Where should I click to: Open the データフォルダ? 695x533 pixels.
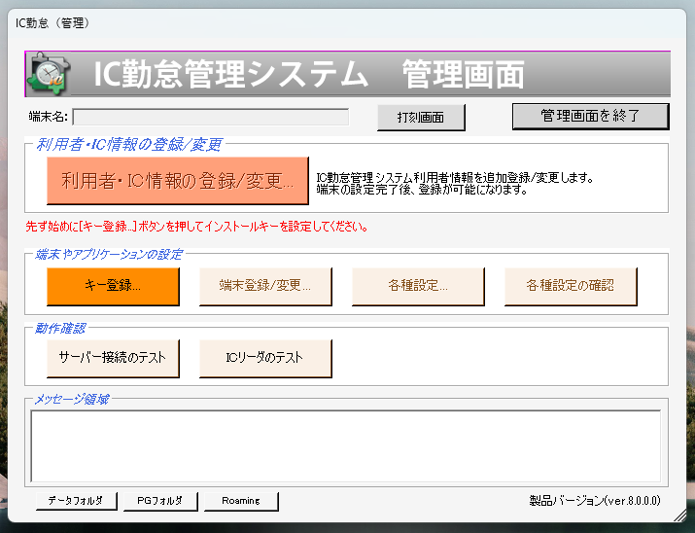point(76,501)
